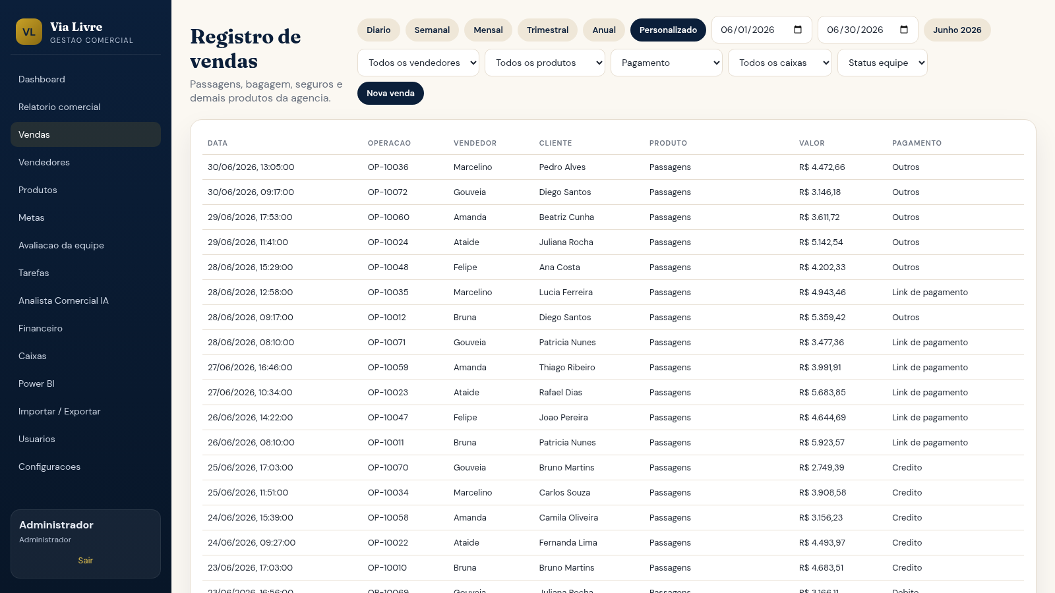Open Relatorio comercial in the sidebar

tap(86, 107)
